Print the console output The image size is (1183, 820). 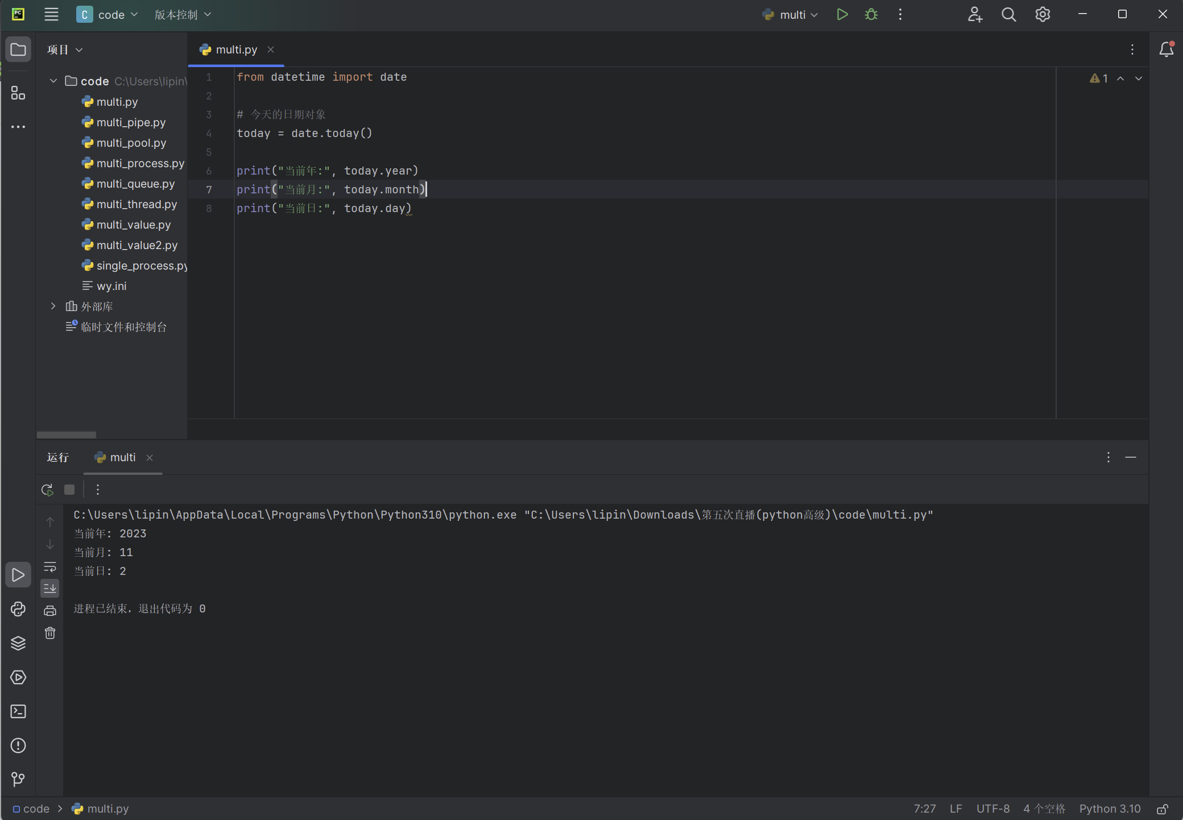pos(50,611)
